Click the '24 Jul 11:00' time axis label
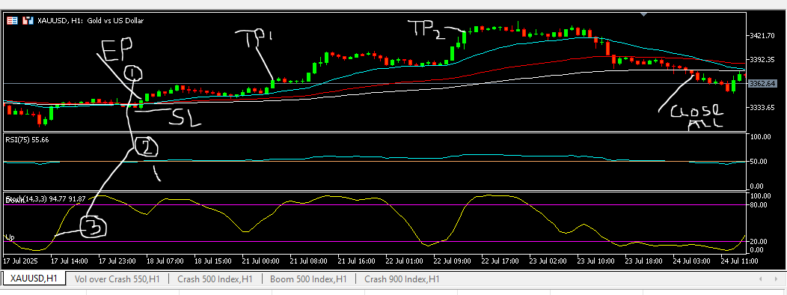 [x=739, y=261]
